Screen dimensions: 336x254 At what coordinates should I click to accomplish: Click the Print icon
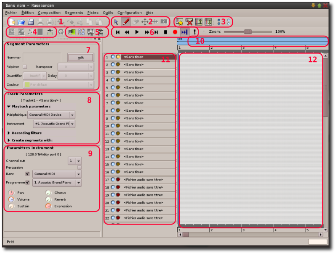pyautogui.click(x=40, y=22)
